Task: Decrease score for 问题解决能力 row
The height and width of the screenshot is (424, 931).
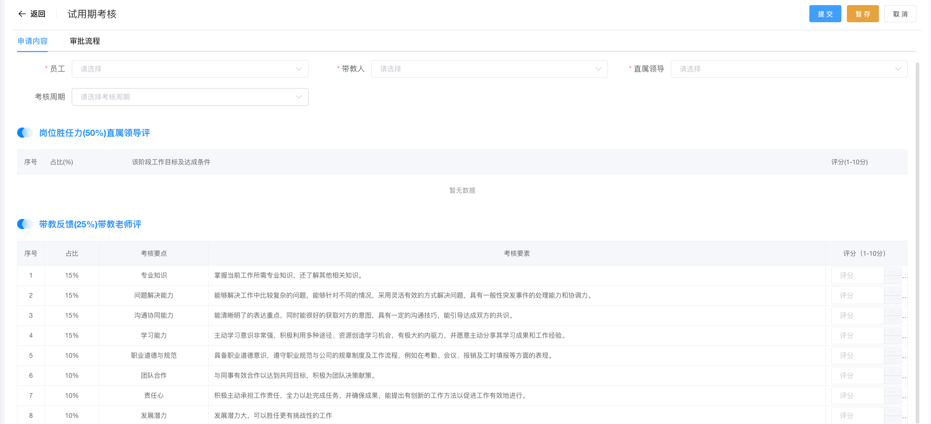Action: pos(893,299)
